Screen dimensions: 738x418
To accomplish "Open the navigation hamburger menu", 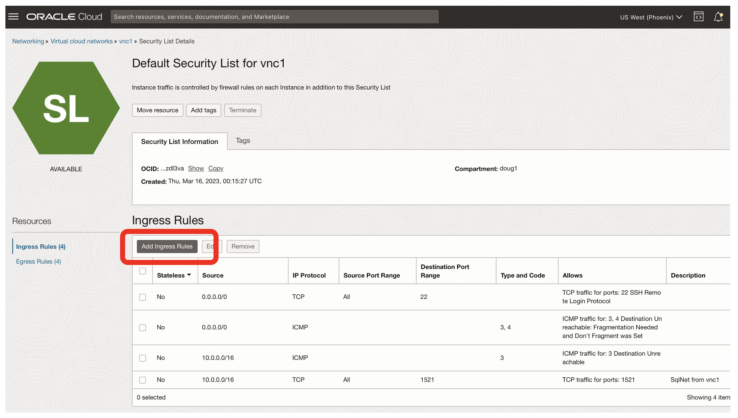I will pos(13,17).
